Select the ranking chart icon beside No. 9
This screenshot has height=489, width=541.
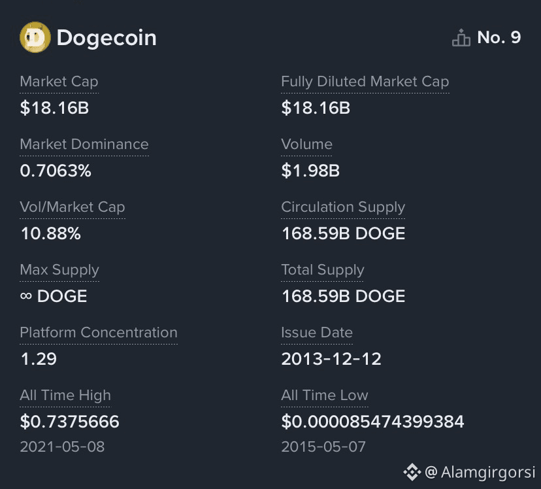(461, 37)
